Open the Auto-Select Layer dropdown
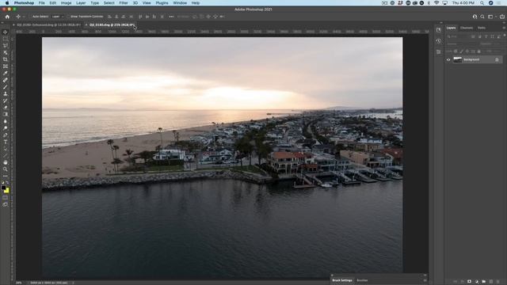507x285 pixels. (58, 17)
